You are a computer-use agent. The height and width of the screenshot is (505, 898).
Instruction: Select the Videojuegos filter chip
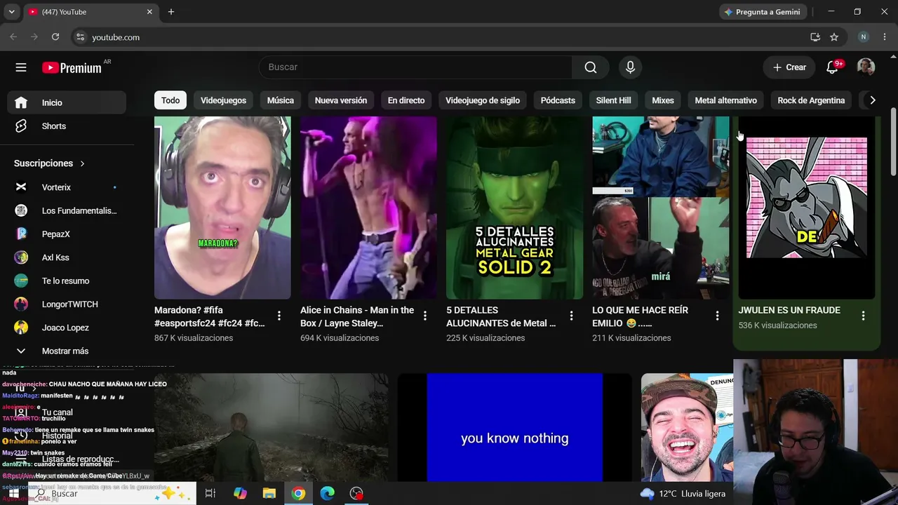223,100
